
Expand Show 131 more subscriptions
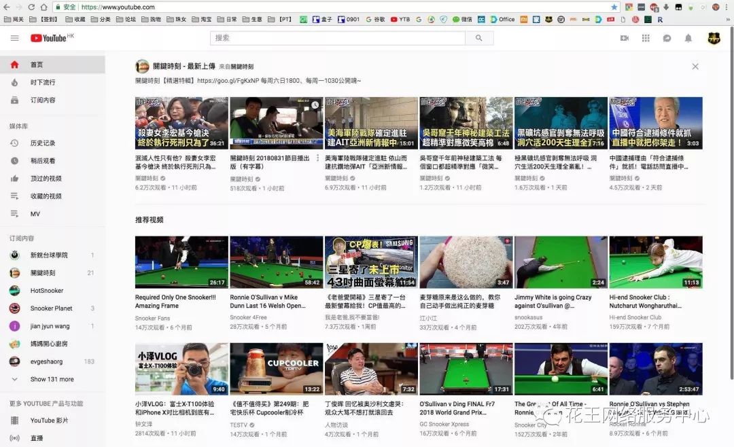point(52,379)
